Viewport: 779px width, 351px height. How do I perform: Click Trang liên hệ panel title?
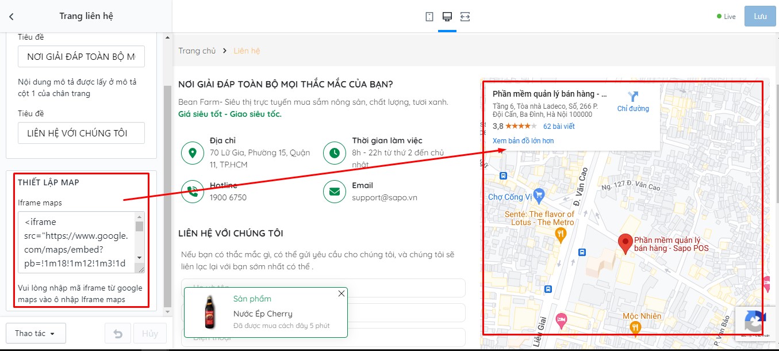click(86, 16)
